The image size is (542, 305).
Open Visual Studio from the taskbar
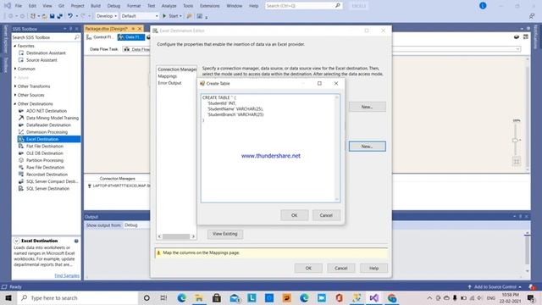pos(374,297)
